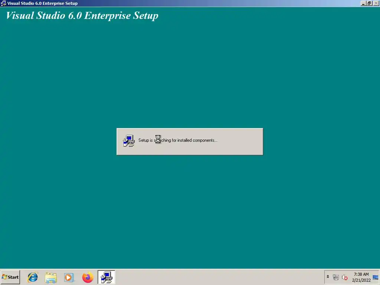
Task: Launch Windows Media Player from taskbar
Action: pos(69,278)
